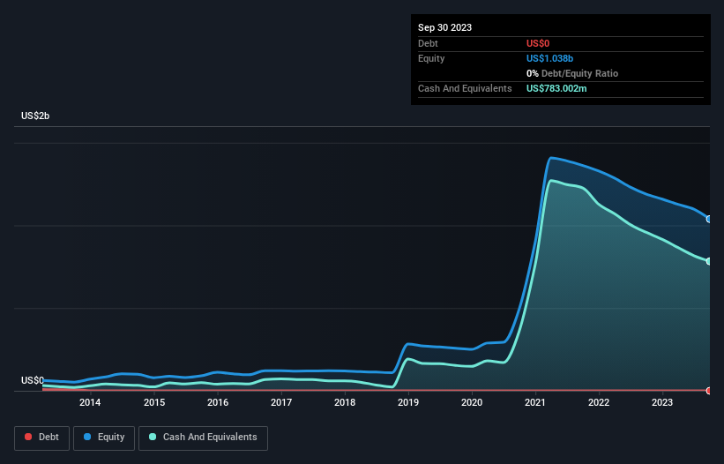Screen dimensions: 724x464
Task: Click the Debt row label in the tooltip
Action: [428, 43]
